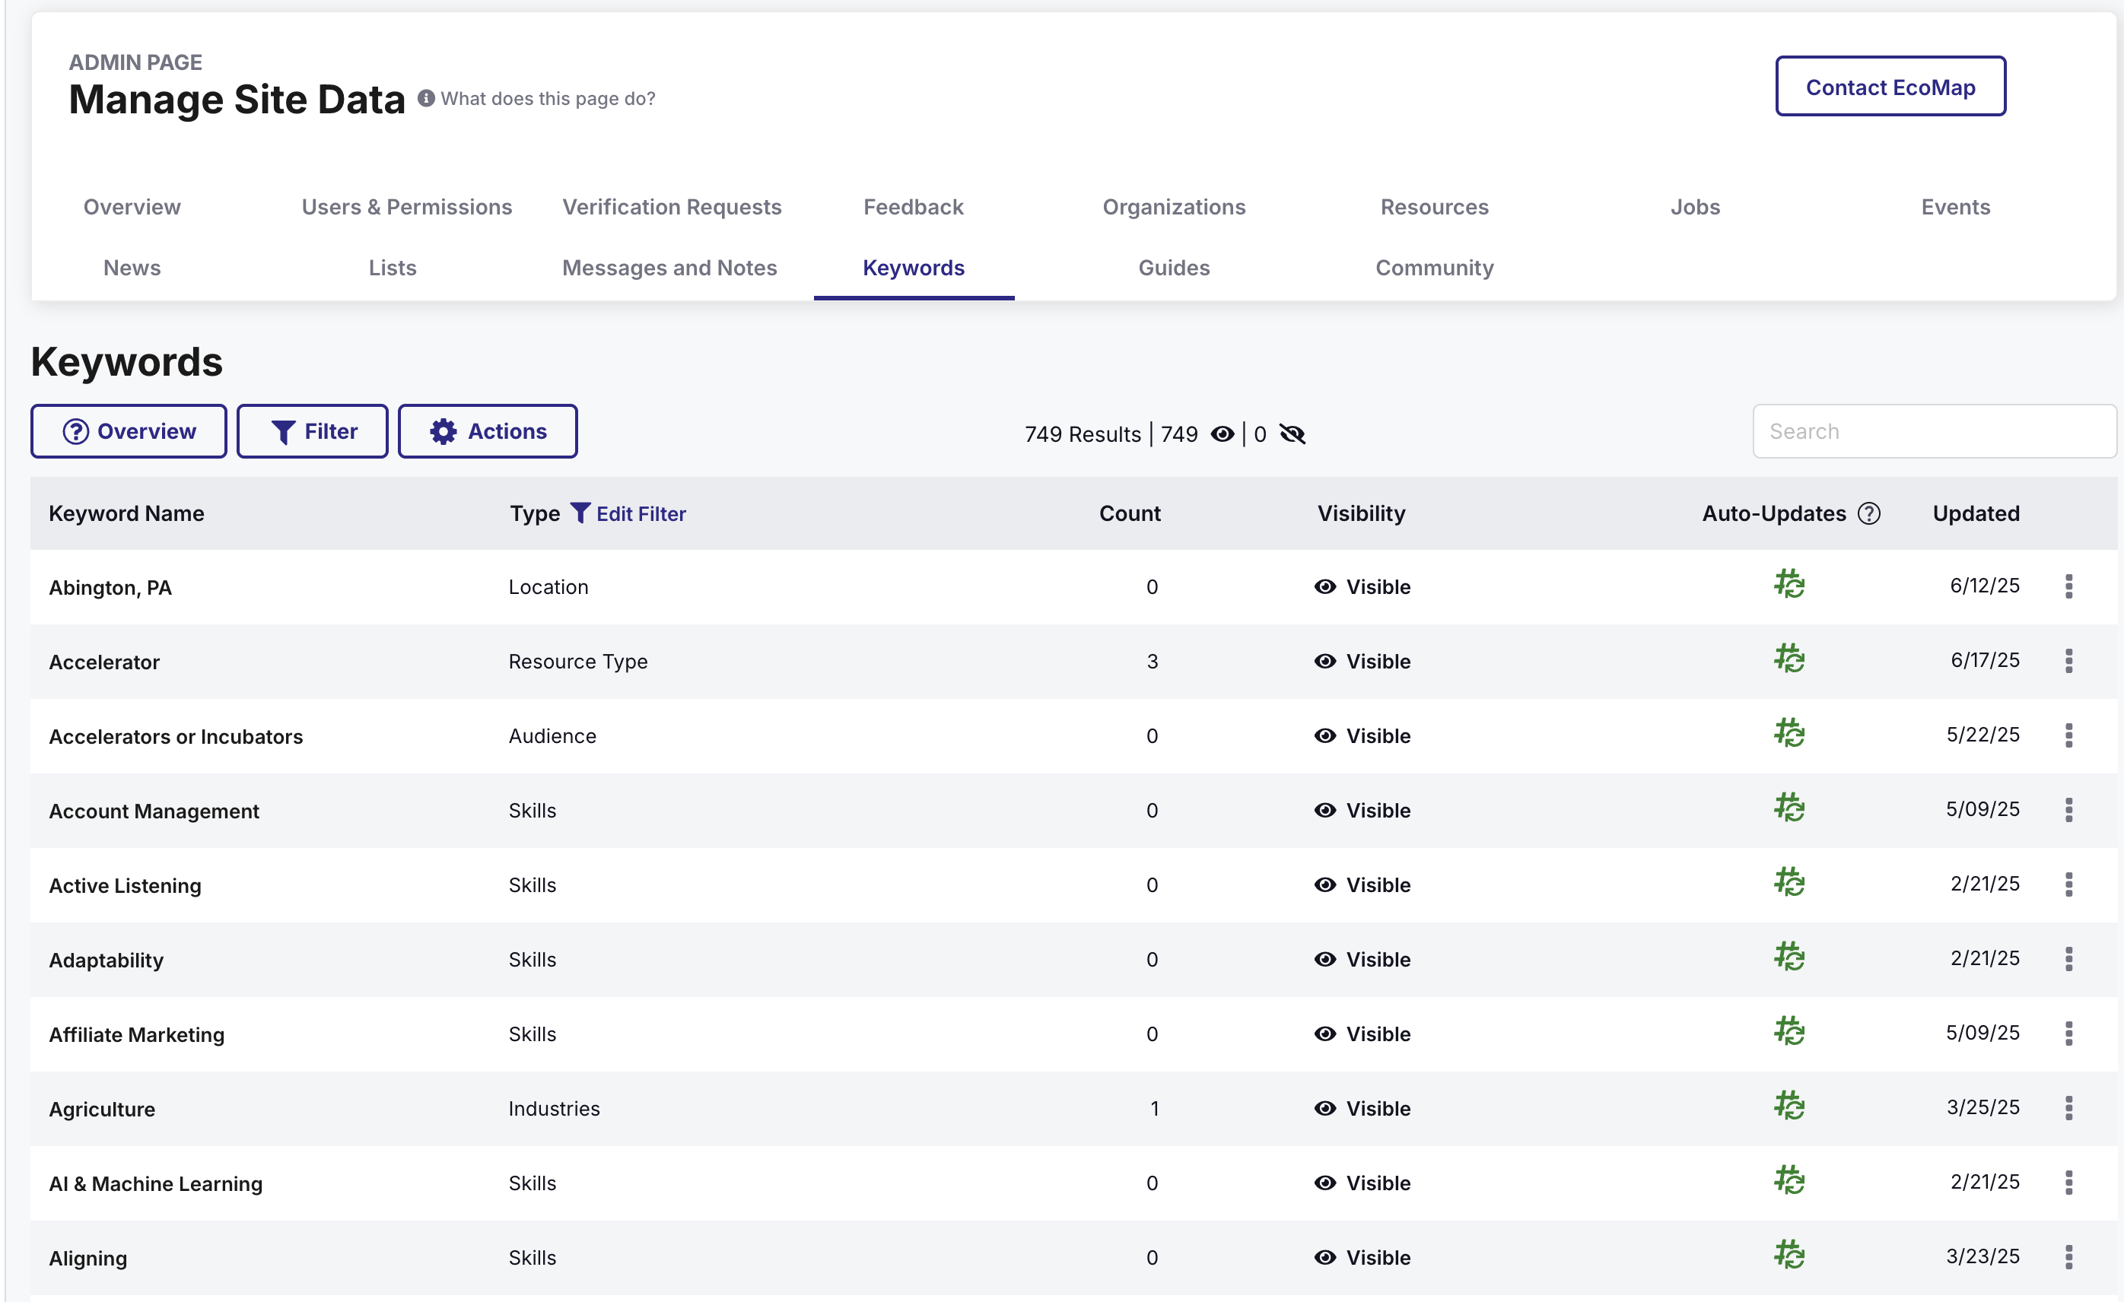The width and height of the screenshot is (2124, 1302).
Task: Open the Guides tab
Action: tap(1174, 268)
